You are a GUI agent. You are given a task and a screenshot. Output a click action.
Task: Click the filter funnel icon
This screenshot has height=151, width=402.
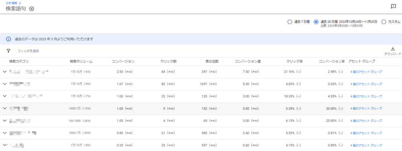pos(8,51)
